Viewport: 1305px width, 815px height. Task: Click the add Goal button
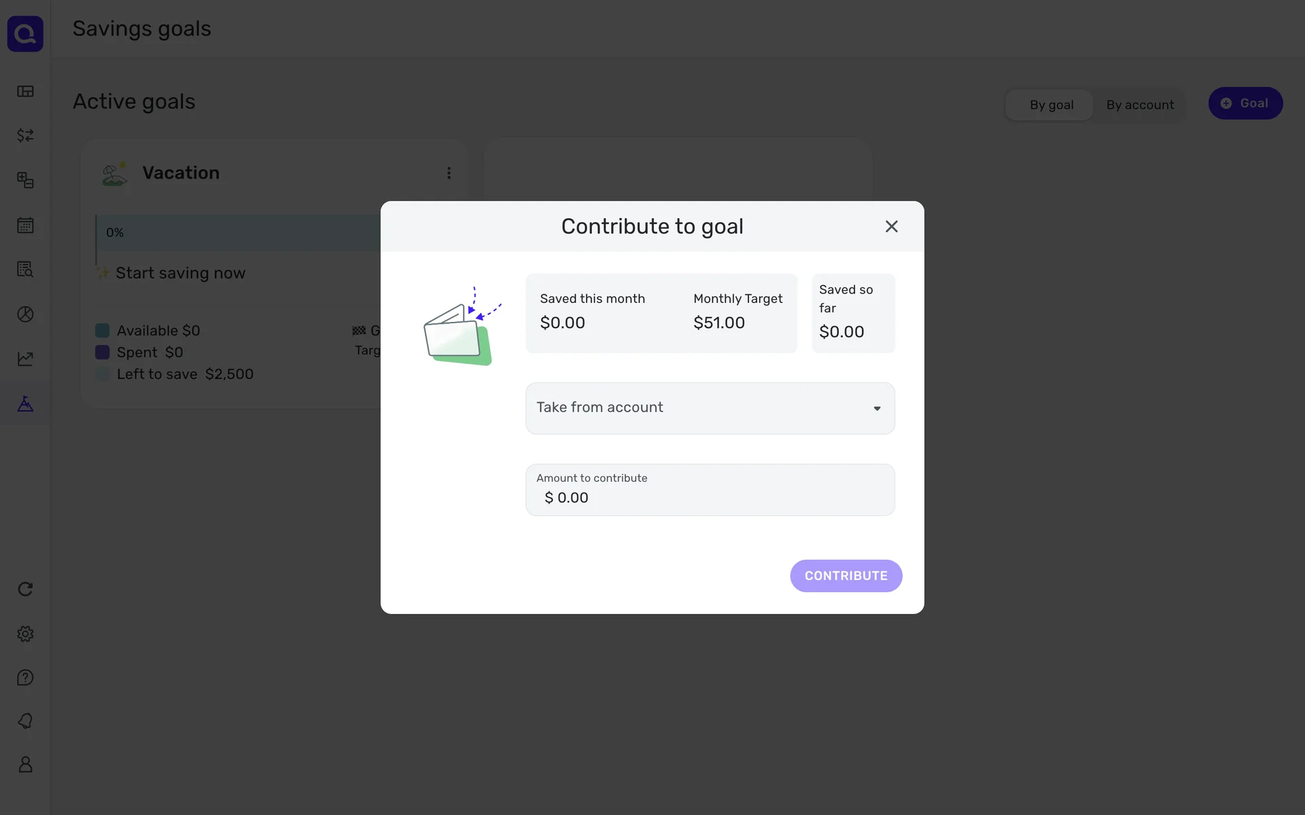coord(1245,103)
